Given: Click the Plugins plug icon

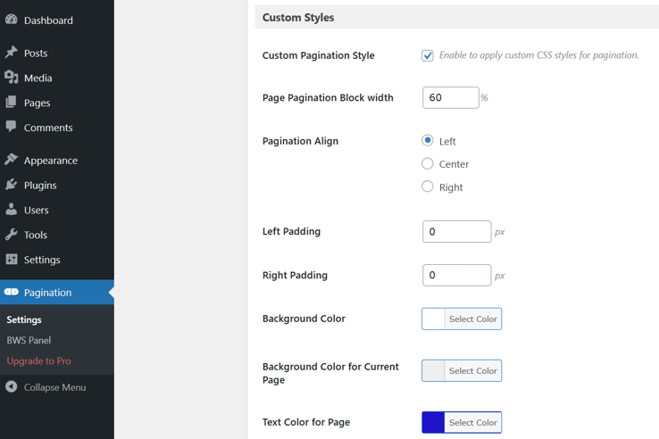Looking at the screenshot, I should point(12,185).
